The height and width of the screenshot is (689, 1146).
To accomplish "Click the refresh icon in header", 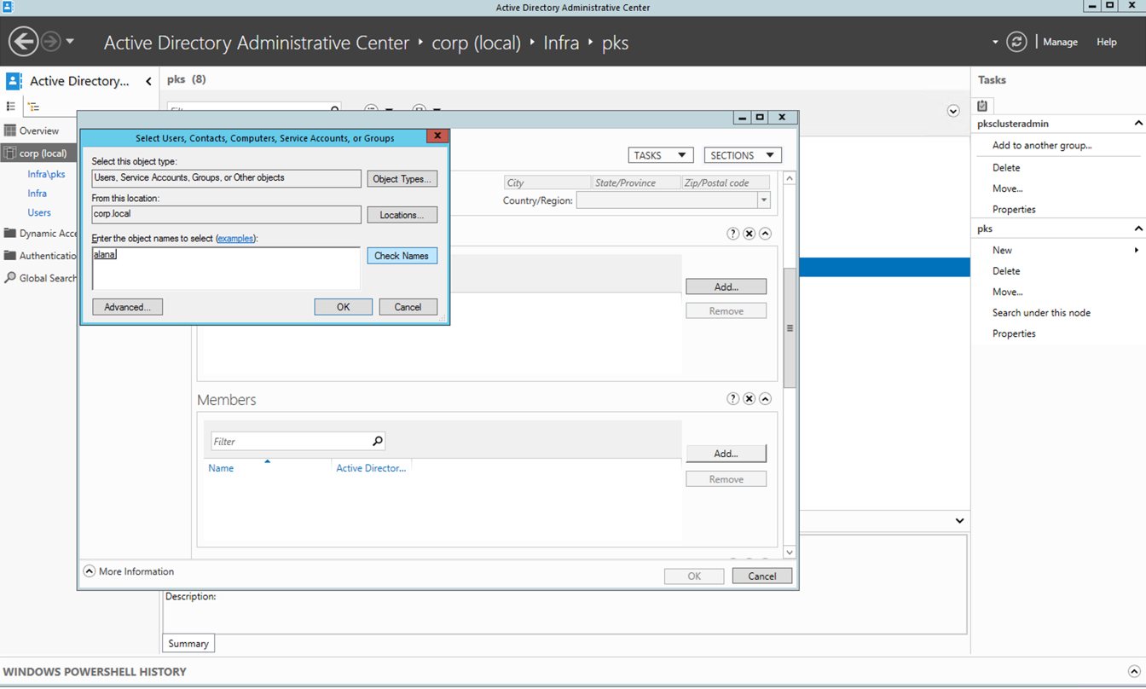I will coord(1016,42).
